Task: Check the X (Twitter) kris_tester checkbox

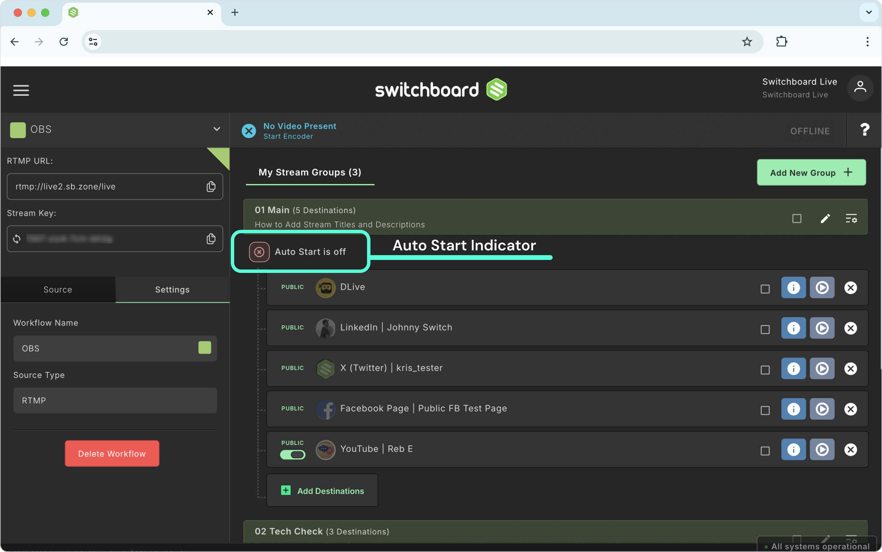Action: tap(765, 370)
